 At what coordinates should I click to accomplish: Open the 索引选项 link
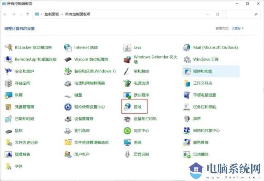click(x=82, y=130)
